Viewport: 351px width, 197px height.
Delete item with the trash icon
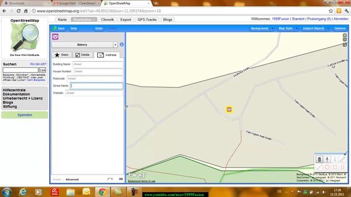pyautogui.click(x=319, y=159)
